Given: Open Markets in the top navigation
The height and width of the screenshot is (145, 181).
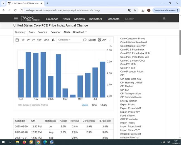Looking at the screenshot, I should coord(79,19).
